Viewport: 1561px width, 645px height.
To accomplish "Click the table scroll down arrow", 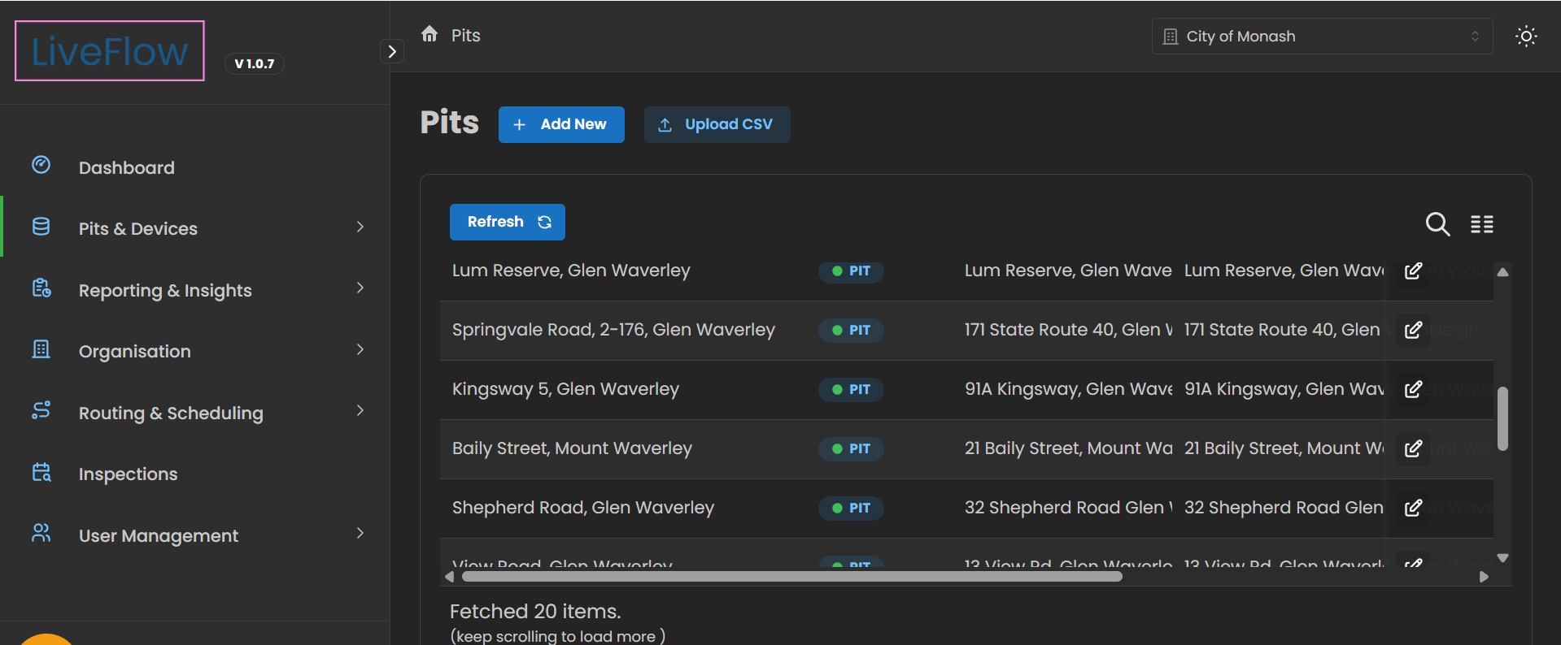I will [1502, 558].
